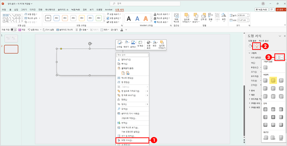Expand the 네온 section
287x146 pixels.
(252, 95)
